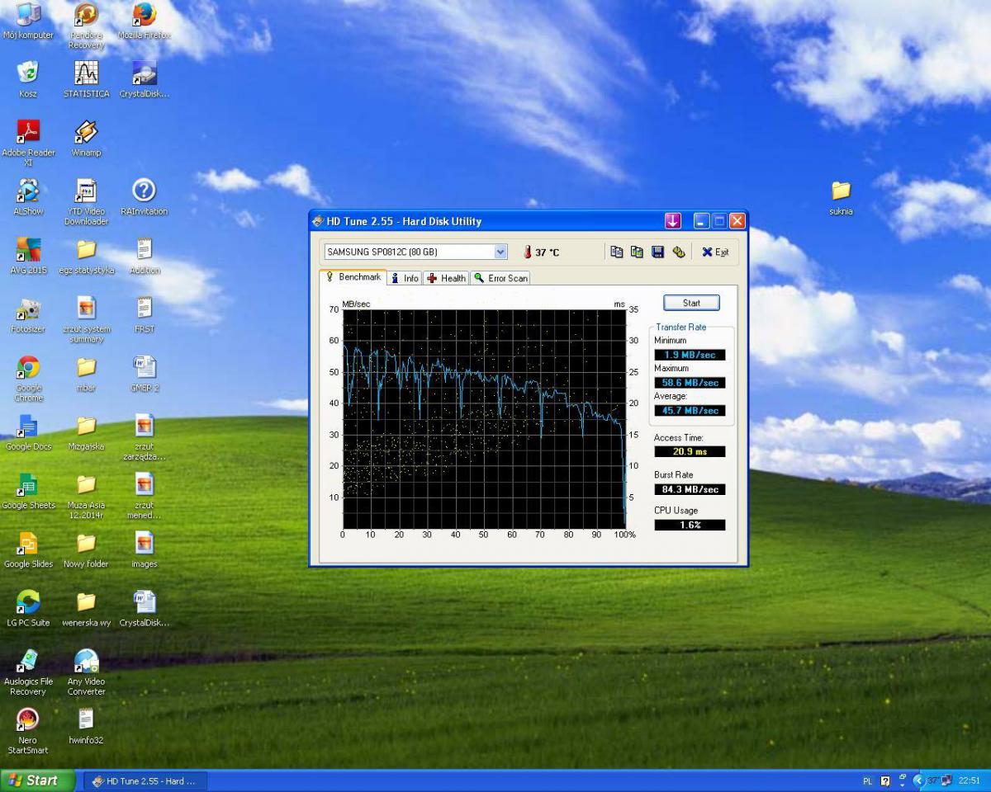
Task: Click the Minimum 1.9 MB/sec value
Action: (690, 355)
